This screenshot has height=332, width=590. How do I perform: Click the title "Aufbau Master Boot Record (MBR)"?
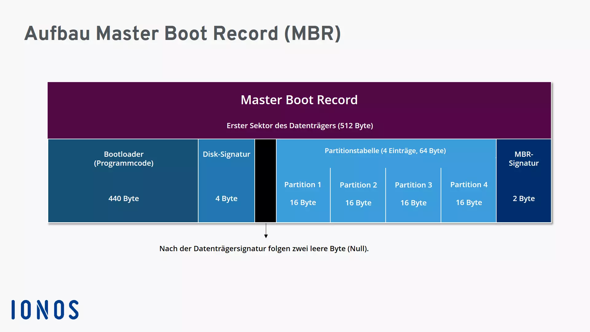(x=183, y=33)
